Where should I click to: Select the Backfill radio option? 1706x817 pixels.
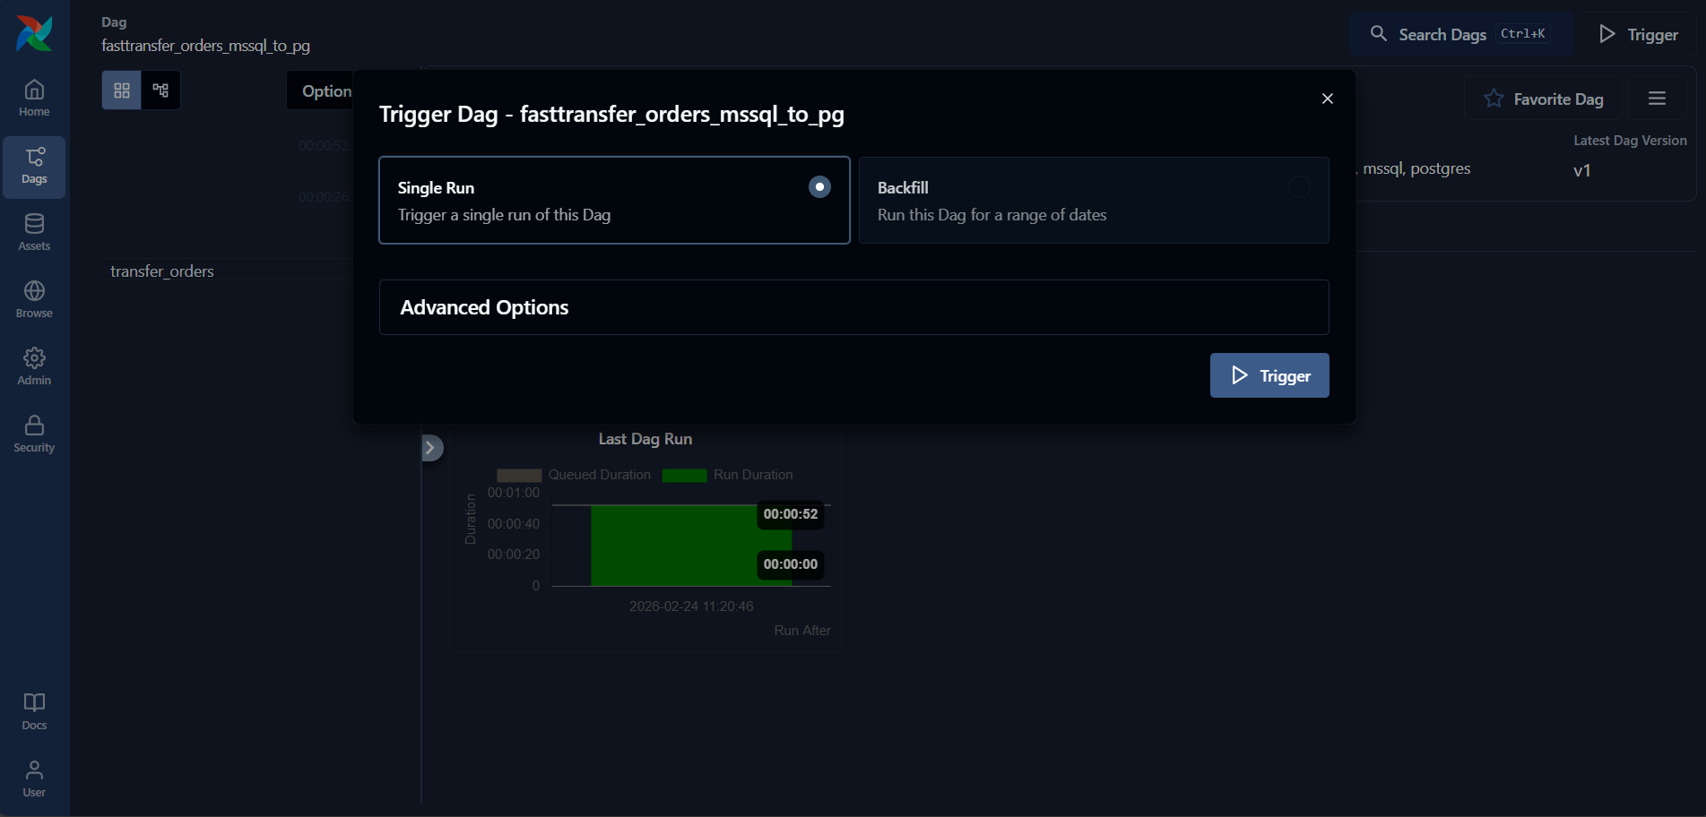(1298, 187)
